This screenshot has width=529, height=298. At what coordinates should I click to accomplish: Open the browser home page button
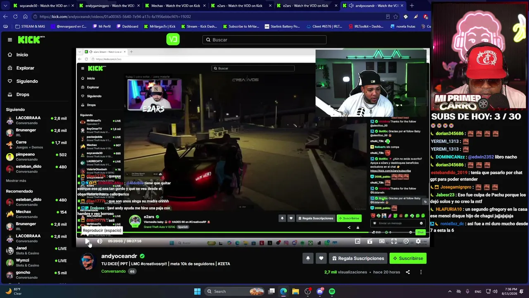tap(25, 17)
